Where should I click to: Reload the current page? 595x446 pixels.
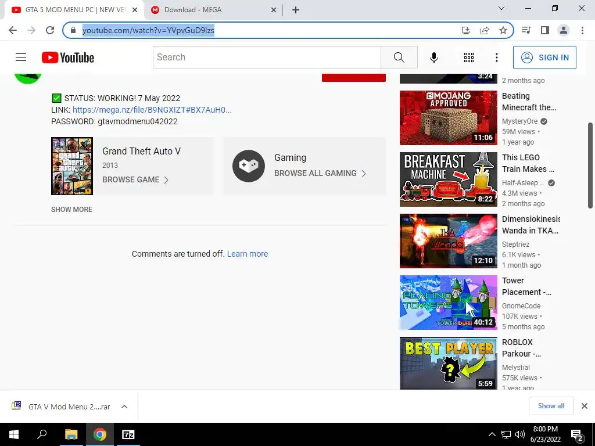click(x=50, y=30)
